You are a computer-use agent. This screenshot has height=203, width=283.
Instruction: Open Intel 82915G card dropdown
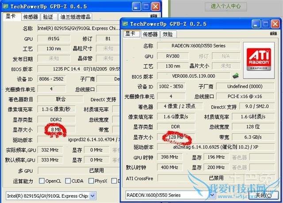pyautogui.click(x=92, y=196)
